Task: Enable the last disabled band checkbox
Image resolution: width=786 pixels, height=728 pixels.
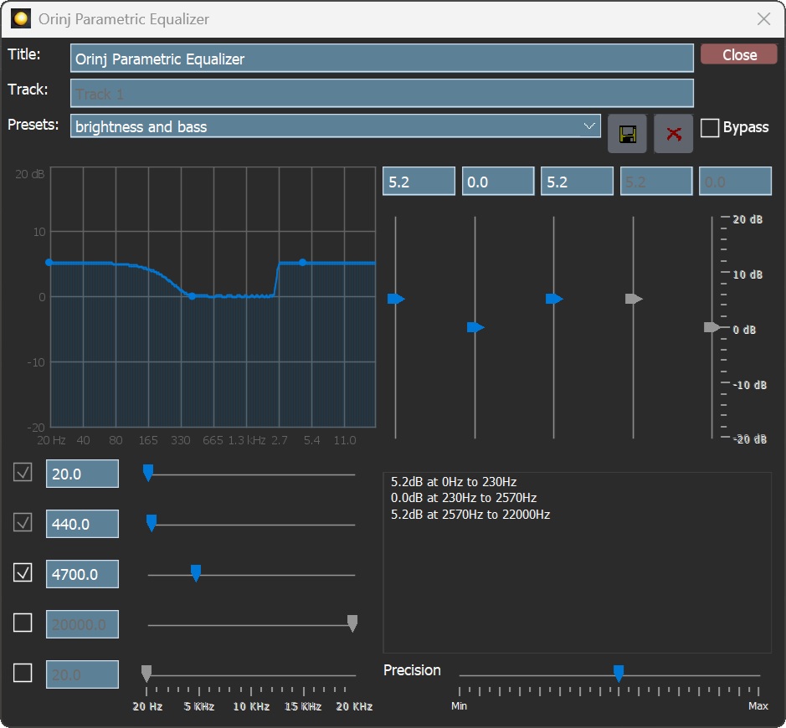Action: [23, 673]
